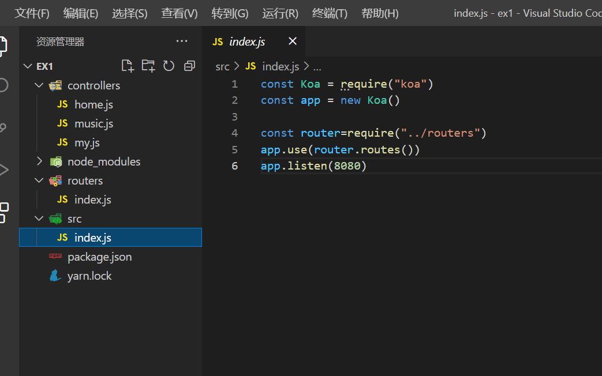602x376 pixels.
Task: Open the 文件(F) menu
Action: coord(32,13)
